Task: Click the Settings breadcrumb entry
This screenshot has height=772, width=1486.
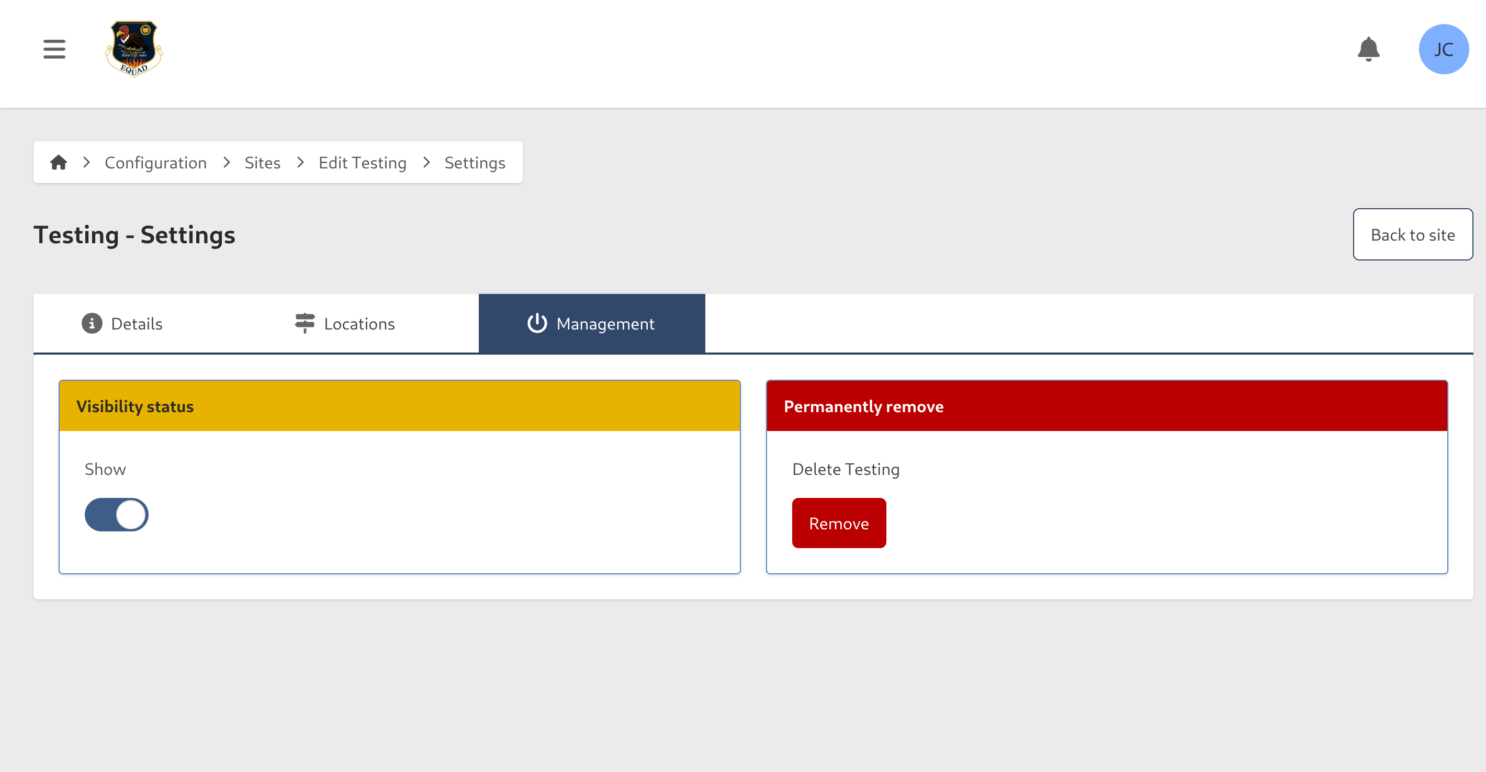Action: [x=474, y=162]
